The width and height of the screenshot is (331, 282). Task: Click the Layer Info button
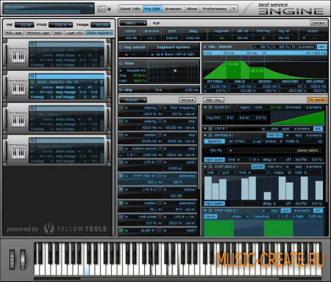coord(74,32)
